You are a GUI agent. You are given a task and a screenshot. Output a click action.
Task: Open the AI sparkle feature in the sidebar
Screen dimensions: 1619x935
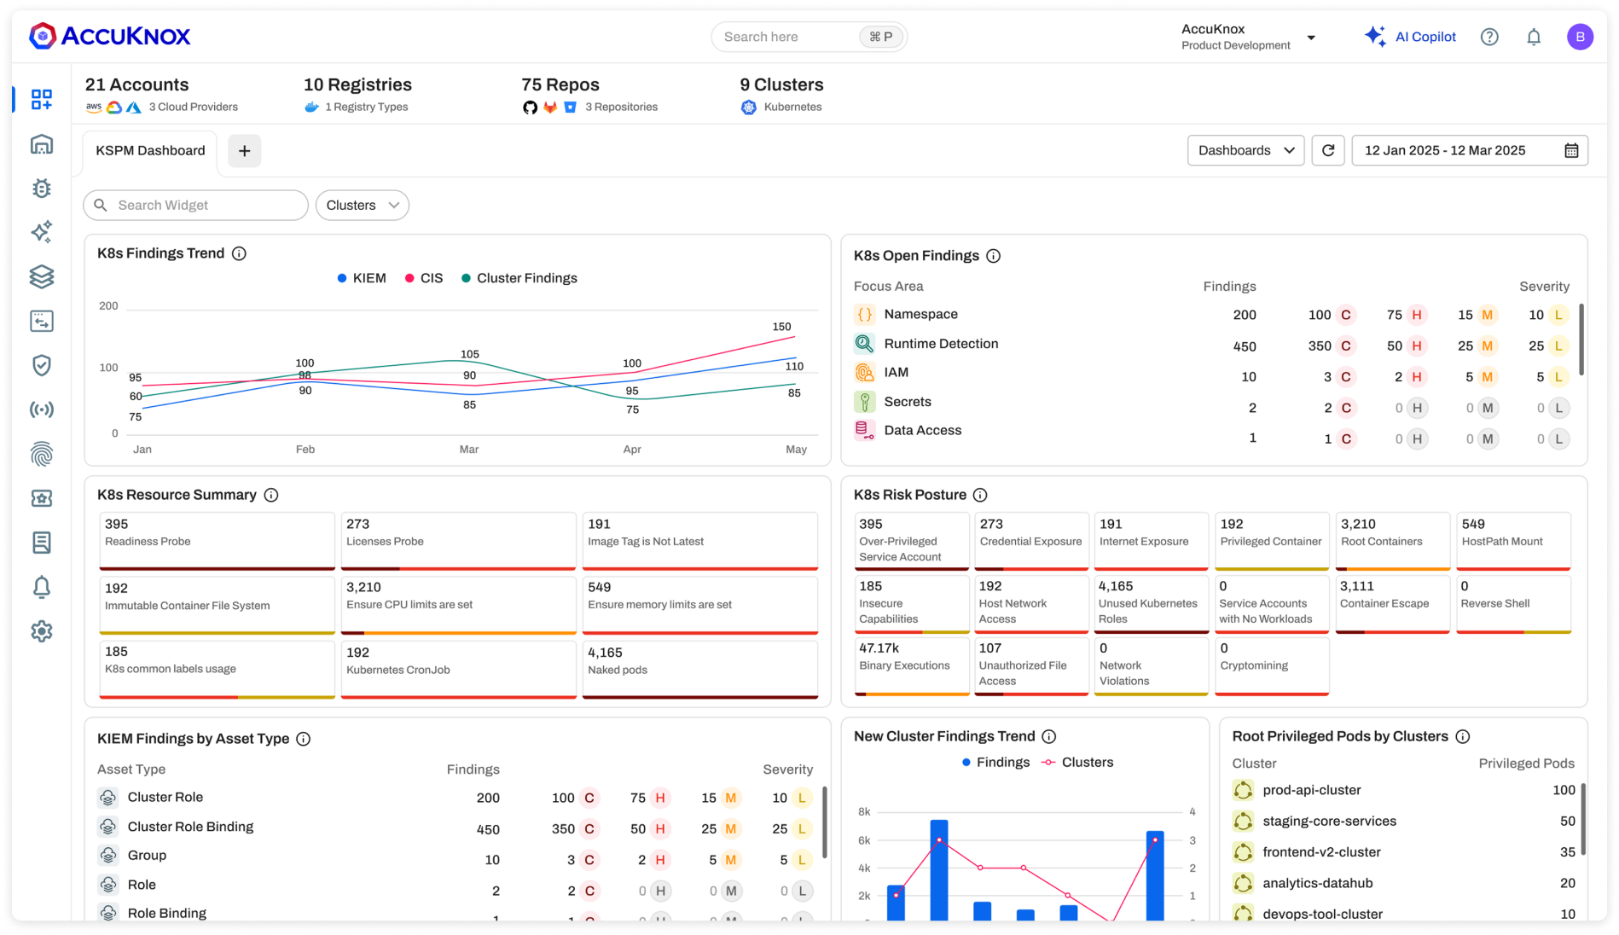coord(41,232)
